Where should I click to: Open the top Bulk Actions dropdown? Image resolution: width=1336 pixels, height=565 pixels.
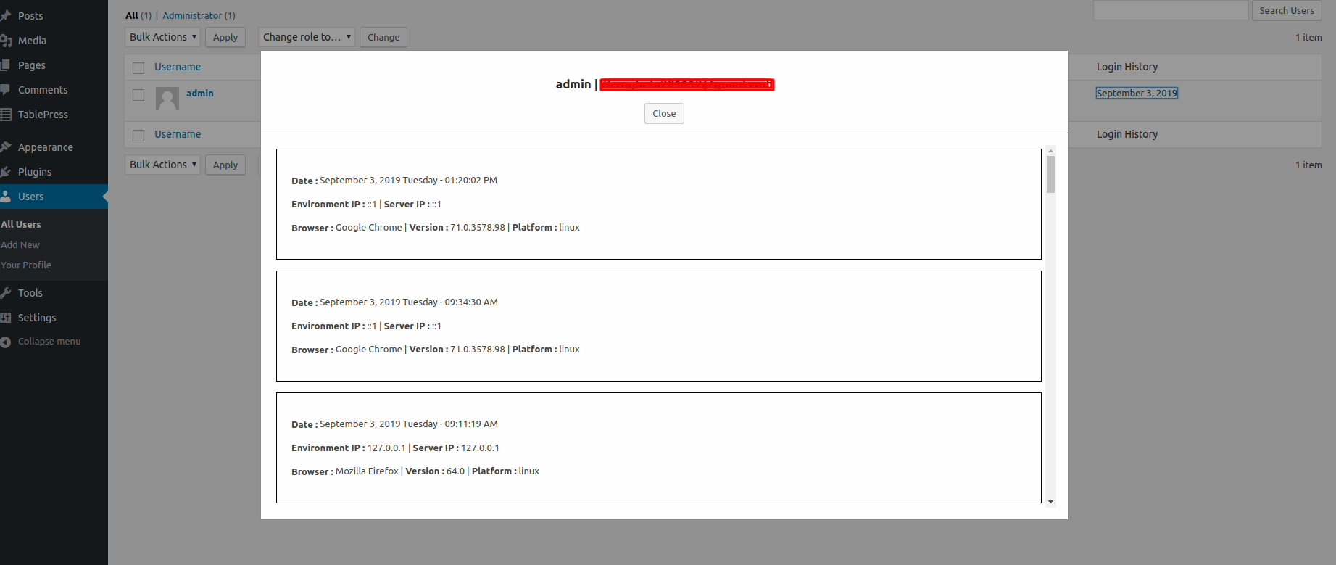(x=162, y=37)
